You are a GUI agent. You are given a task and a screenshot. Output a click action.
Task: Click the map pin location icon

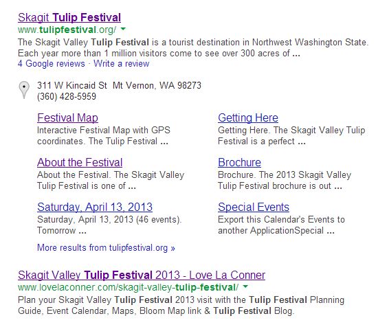point(24,90)
